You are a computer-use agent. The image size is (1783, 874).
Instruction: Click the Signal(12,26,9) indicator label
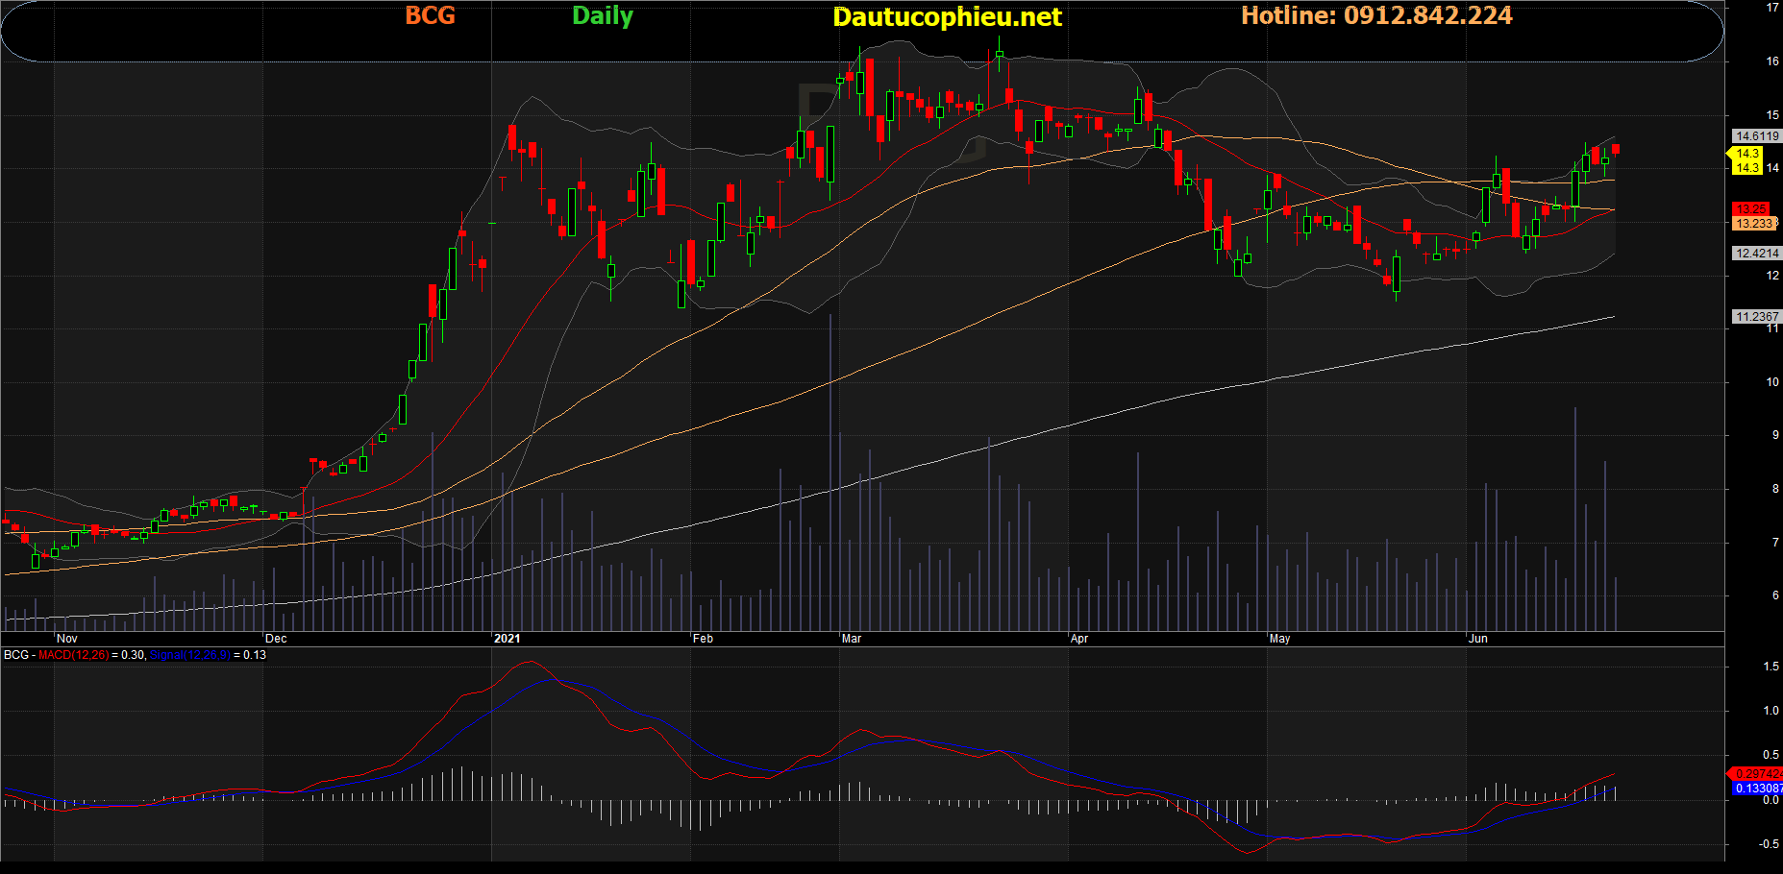point(190,655)
